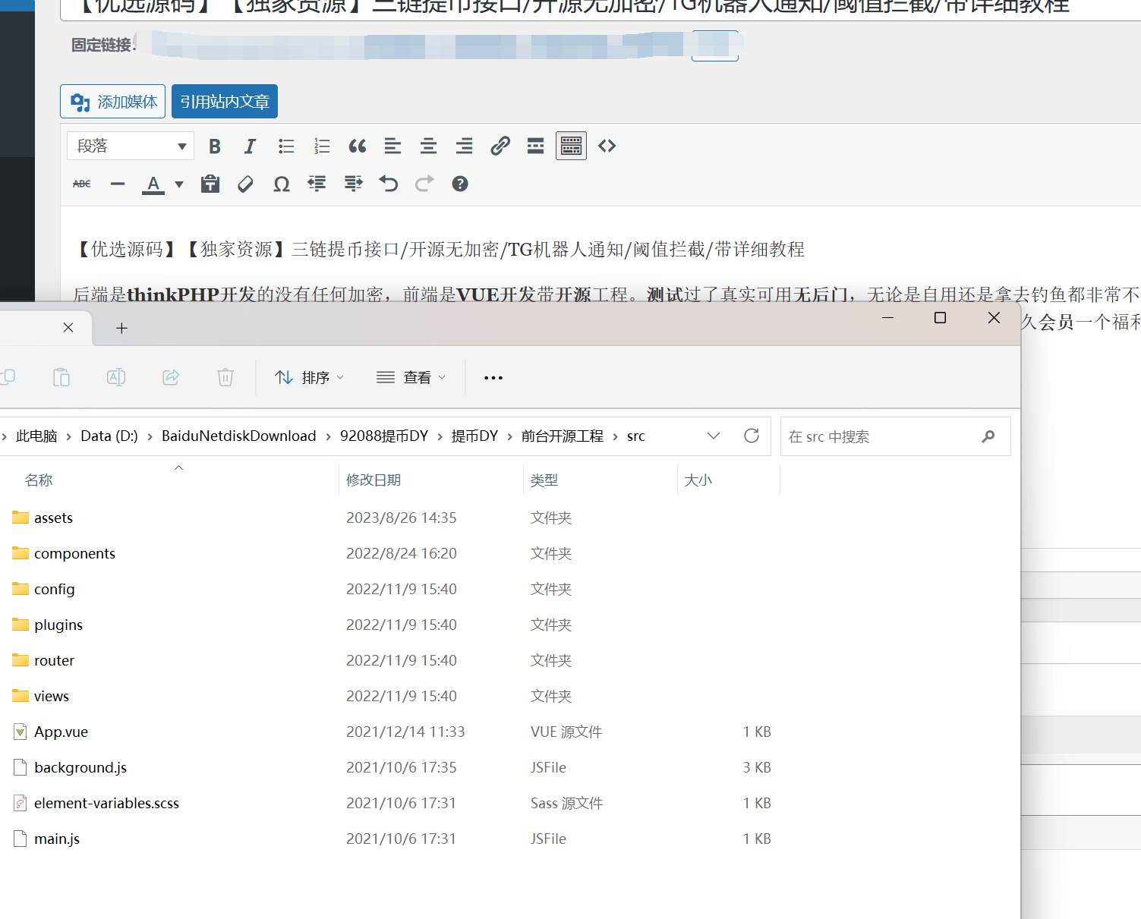Sort files by the 类型 column
Viewport: 1141px width, 919px height.
(x=544, y=480)
